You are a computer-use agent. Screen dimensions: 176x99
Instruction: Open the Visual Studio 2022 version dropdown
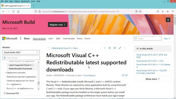pos(21,52)
